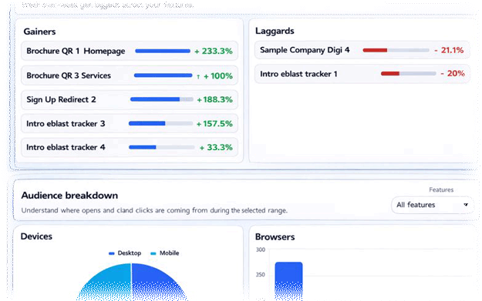Toggle the Desktop legend entry
482x301 pixels.
pyautogui.click(x=125, y=253)
